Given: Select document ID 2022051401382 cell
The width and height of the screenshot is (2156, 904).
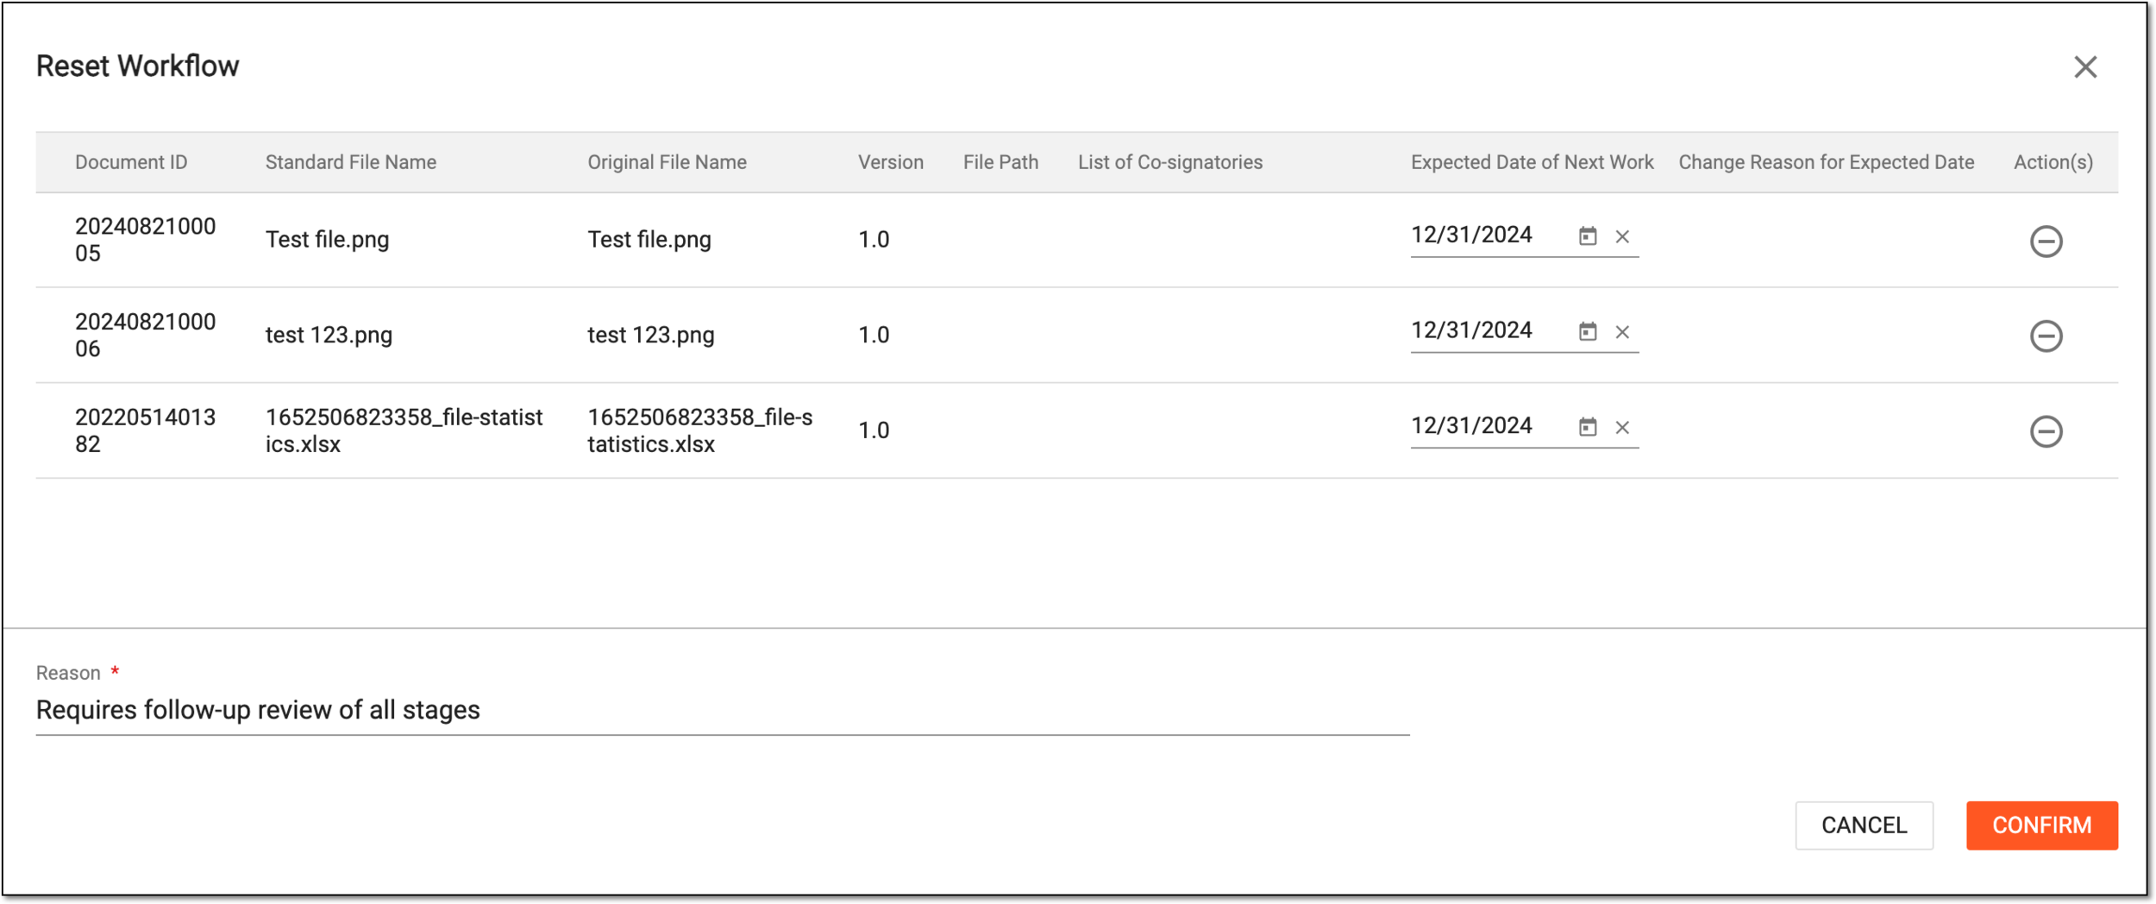Looking at the screenshot, I should 145,430.
